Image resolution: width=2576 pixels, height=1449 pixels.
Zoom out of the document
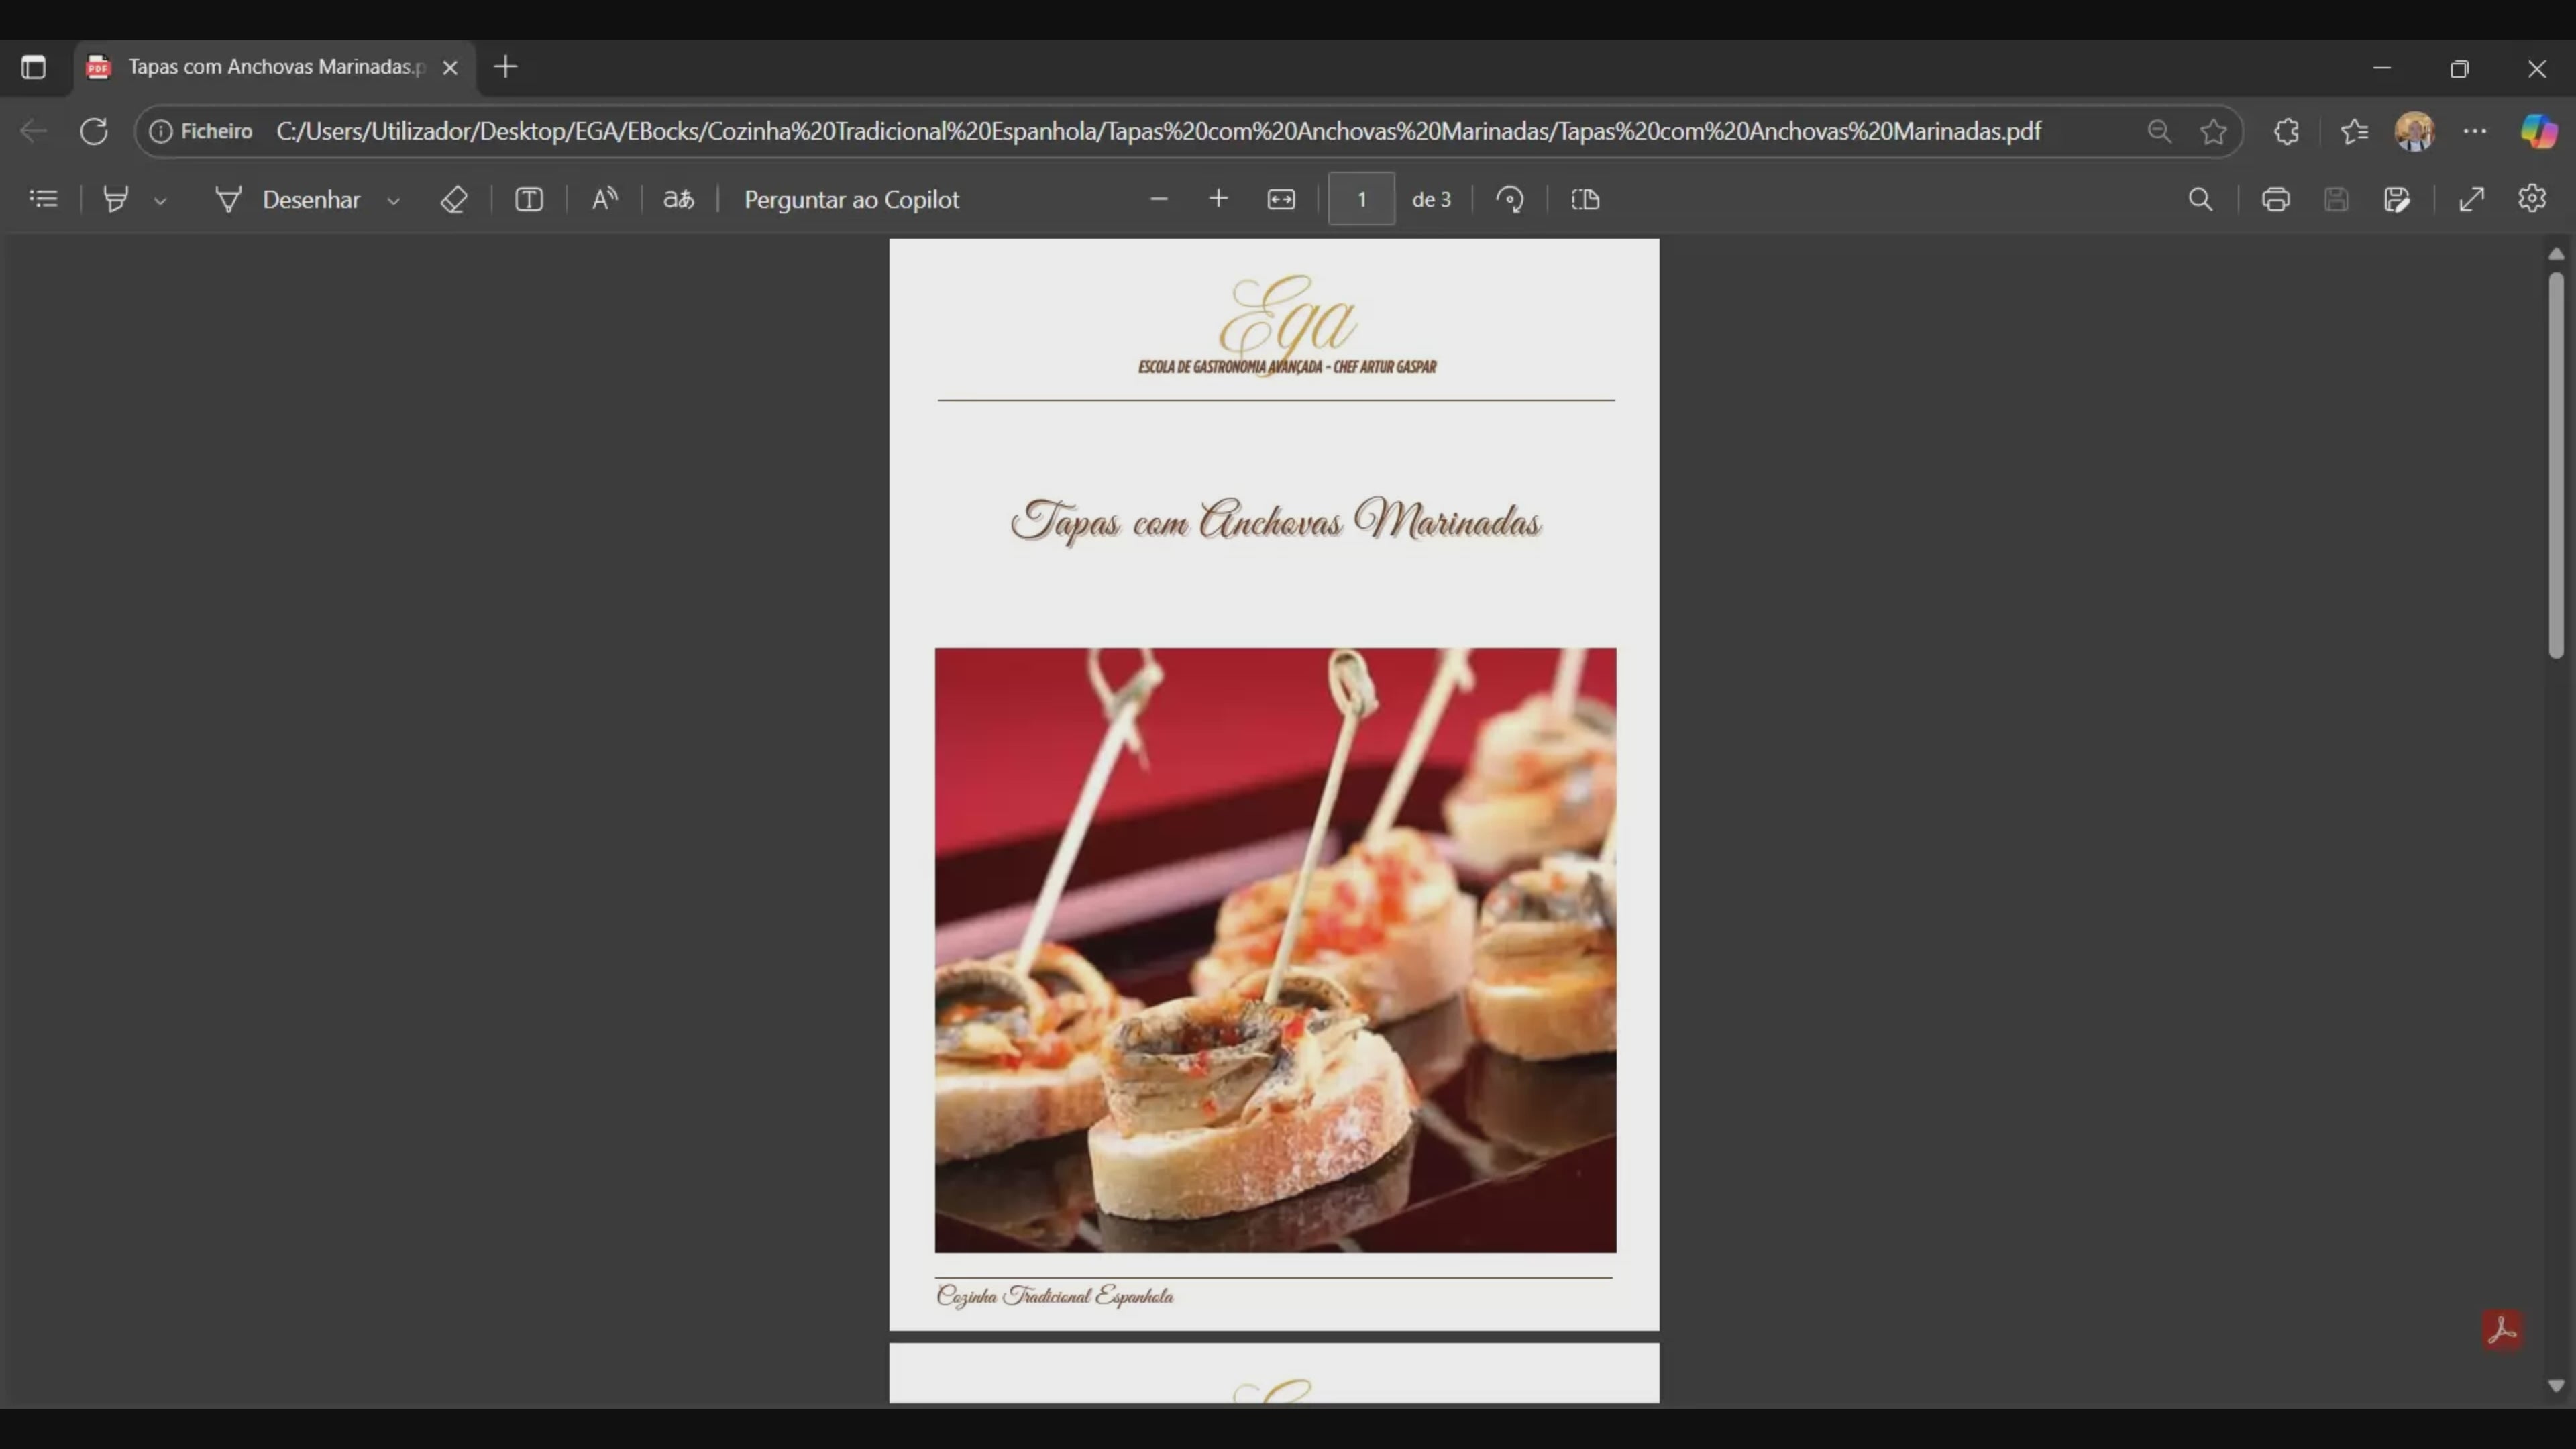pos(1159,199)
